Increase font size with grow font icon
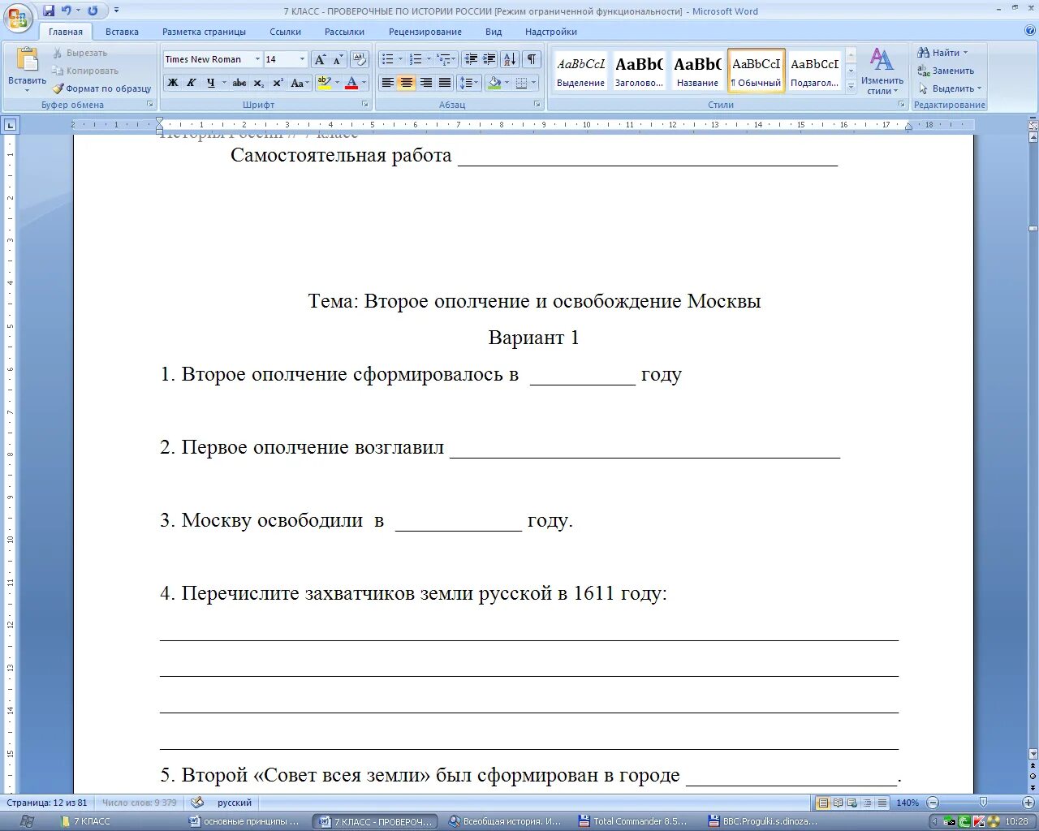Screen dimensions: 1039x831 pos(321,59)
